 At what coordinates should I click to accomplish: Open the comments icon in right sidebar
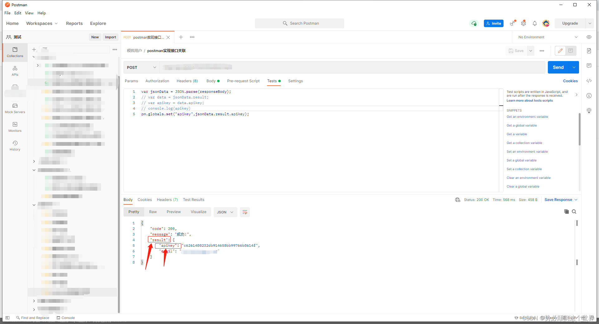589,66
